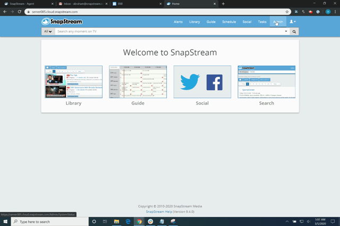Open the user account menu icon
Viewport: 340px width, 226px height.
tap(293, 21)
